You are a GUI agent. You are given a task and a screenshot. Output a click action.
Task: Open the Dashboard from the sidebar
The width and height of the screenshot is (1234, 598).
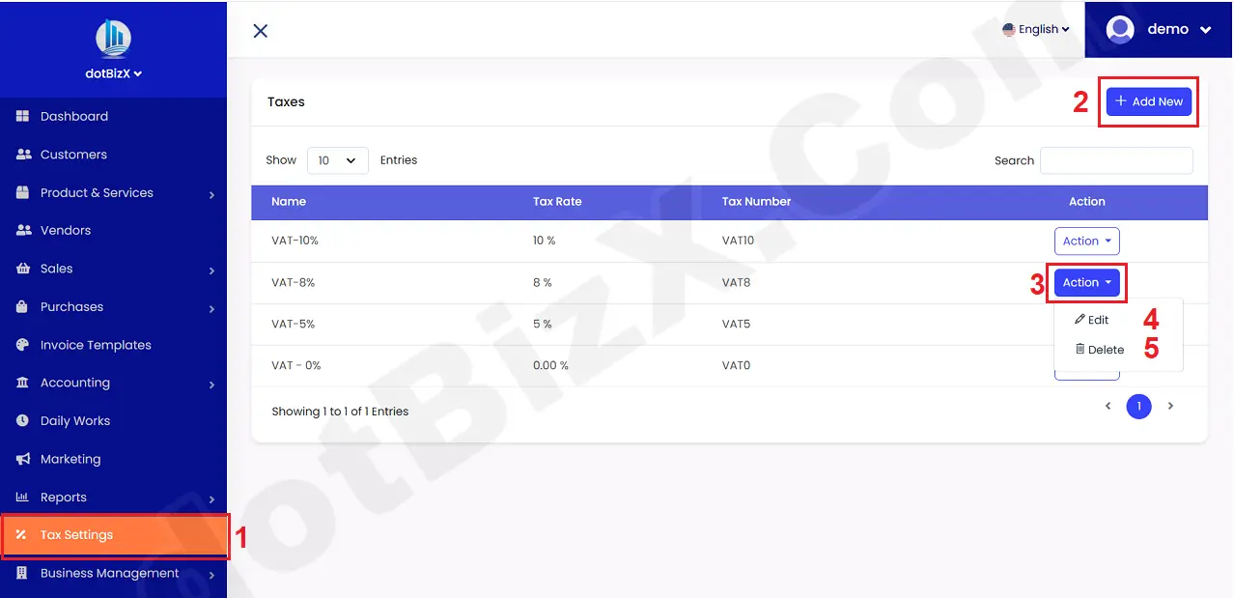(72, 116)
